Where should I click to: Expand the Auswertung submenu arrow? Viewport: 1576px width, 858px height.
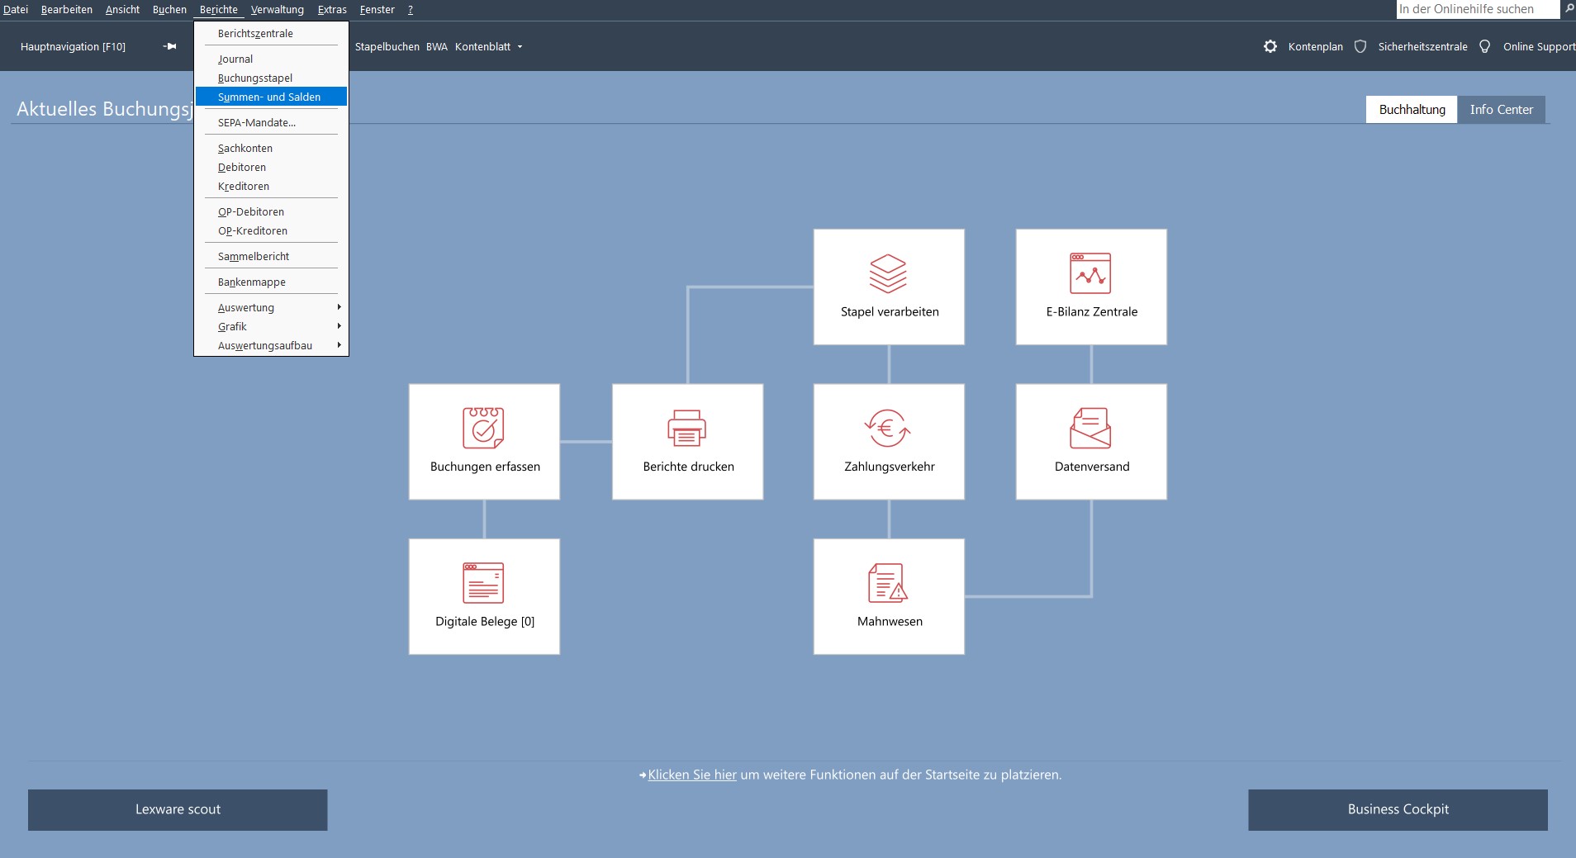339,307
